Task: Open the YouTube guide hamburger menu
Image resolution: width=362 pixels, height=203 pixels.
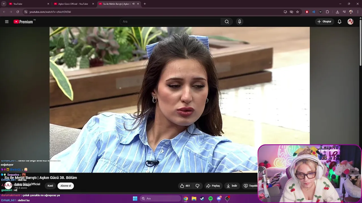Action: tap(7, 22)
